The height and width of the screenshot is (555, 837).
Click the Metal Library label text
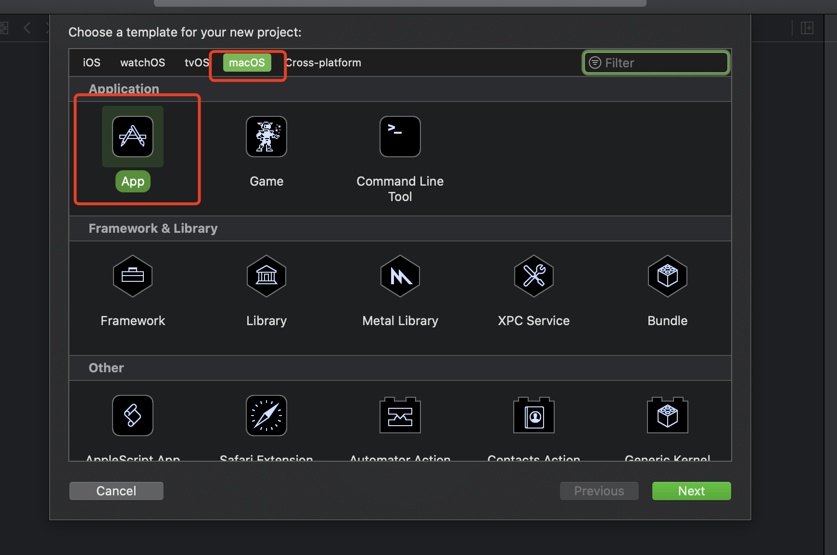pos(400,321)
